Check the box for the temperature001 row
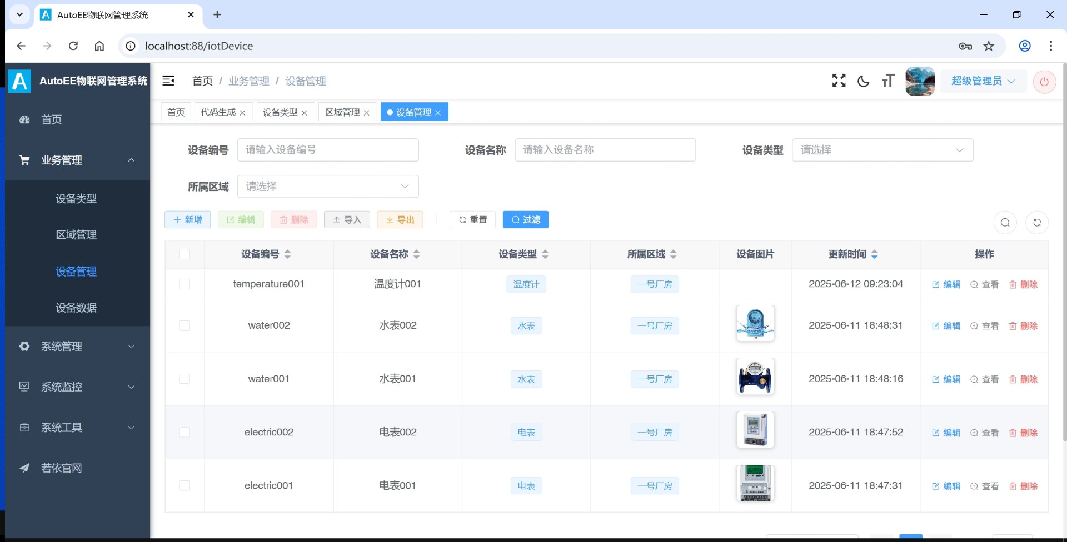This screenshot has height=542, width=1067. pyautogui.click(x=185, y=284)
